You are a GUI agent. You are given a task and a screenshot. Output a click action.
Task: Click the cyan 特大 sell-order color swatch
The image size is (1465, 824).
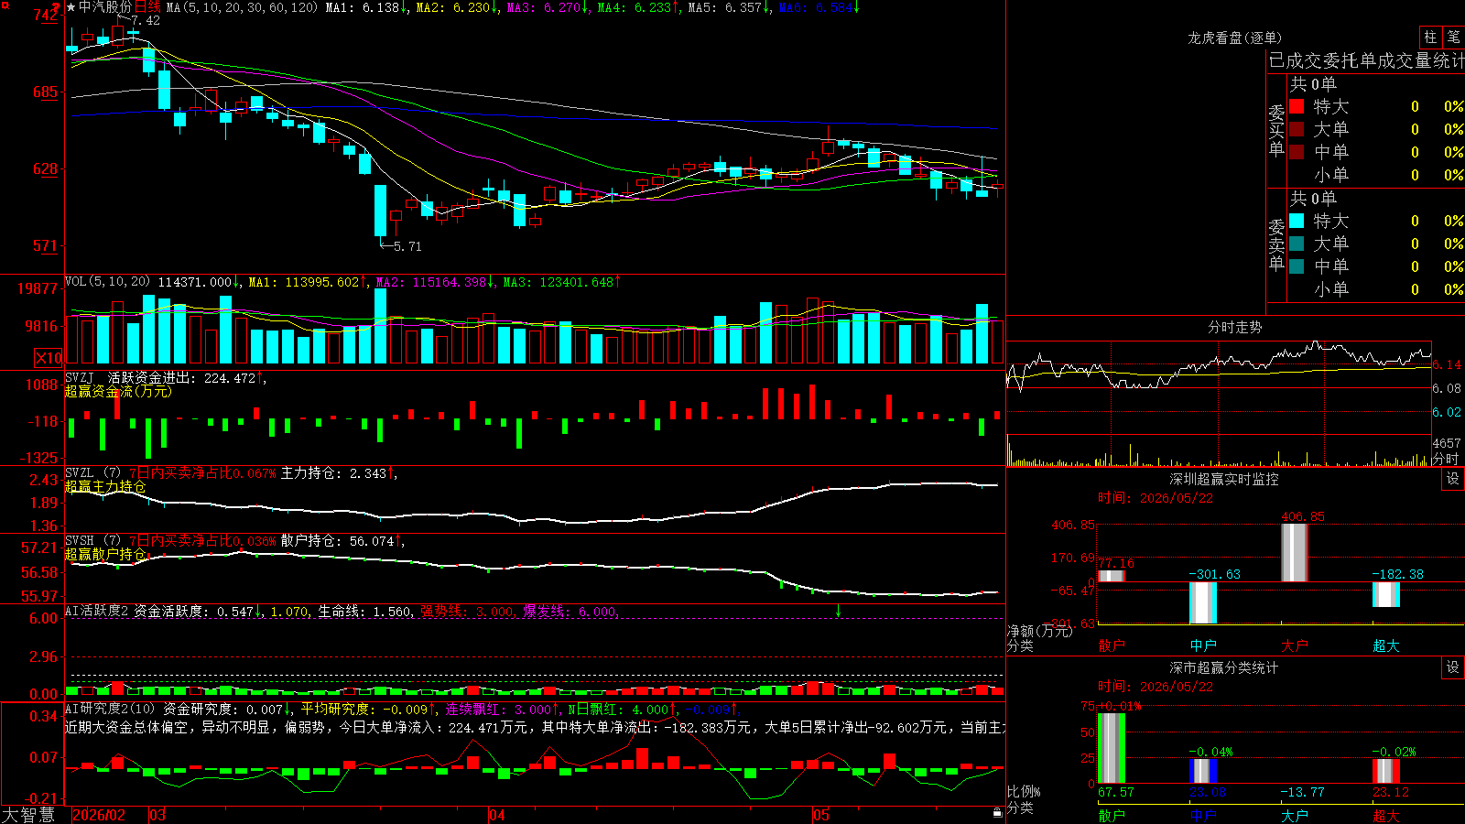coord(1297,221)
